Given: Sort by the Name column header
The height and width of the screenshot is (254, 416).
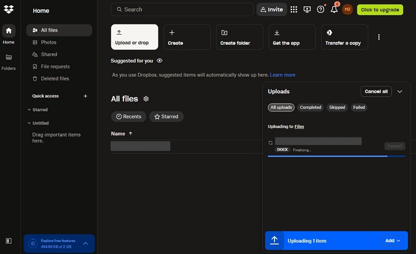Looking at the screenshot, I should (122, 134).
